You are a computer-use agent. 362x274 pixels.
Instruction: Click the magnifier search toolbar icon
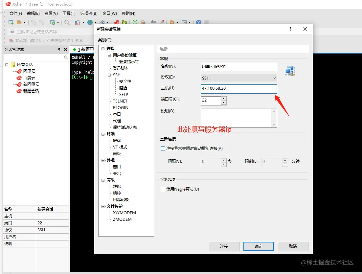[67, 22]
